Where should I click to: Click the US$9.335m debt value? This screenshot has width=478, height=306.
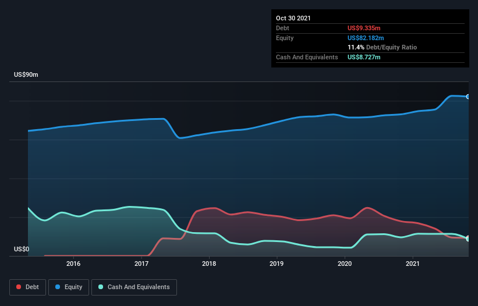pos(364,28)
